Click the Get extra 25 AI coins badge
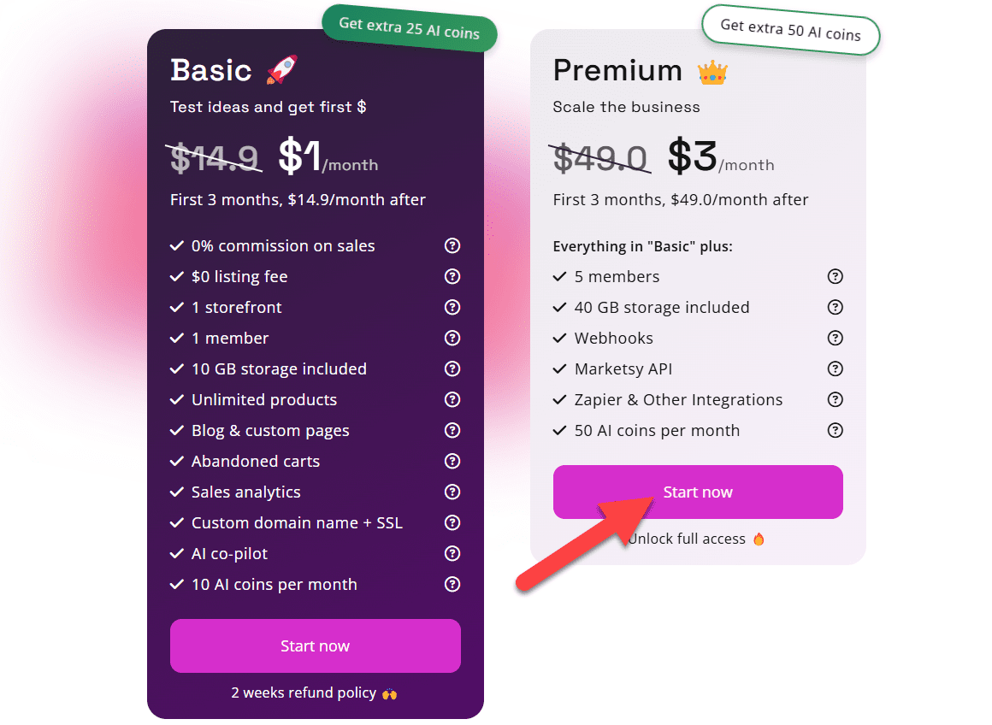992x725 pixels. [x=409, y=27]
